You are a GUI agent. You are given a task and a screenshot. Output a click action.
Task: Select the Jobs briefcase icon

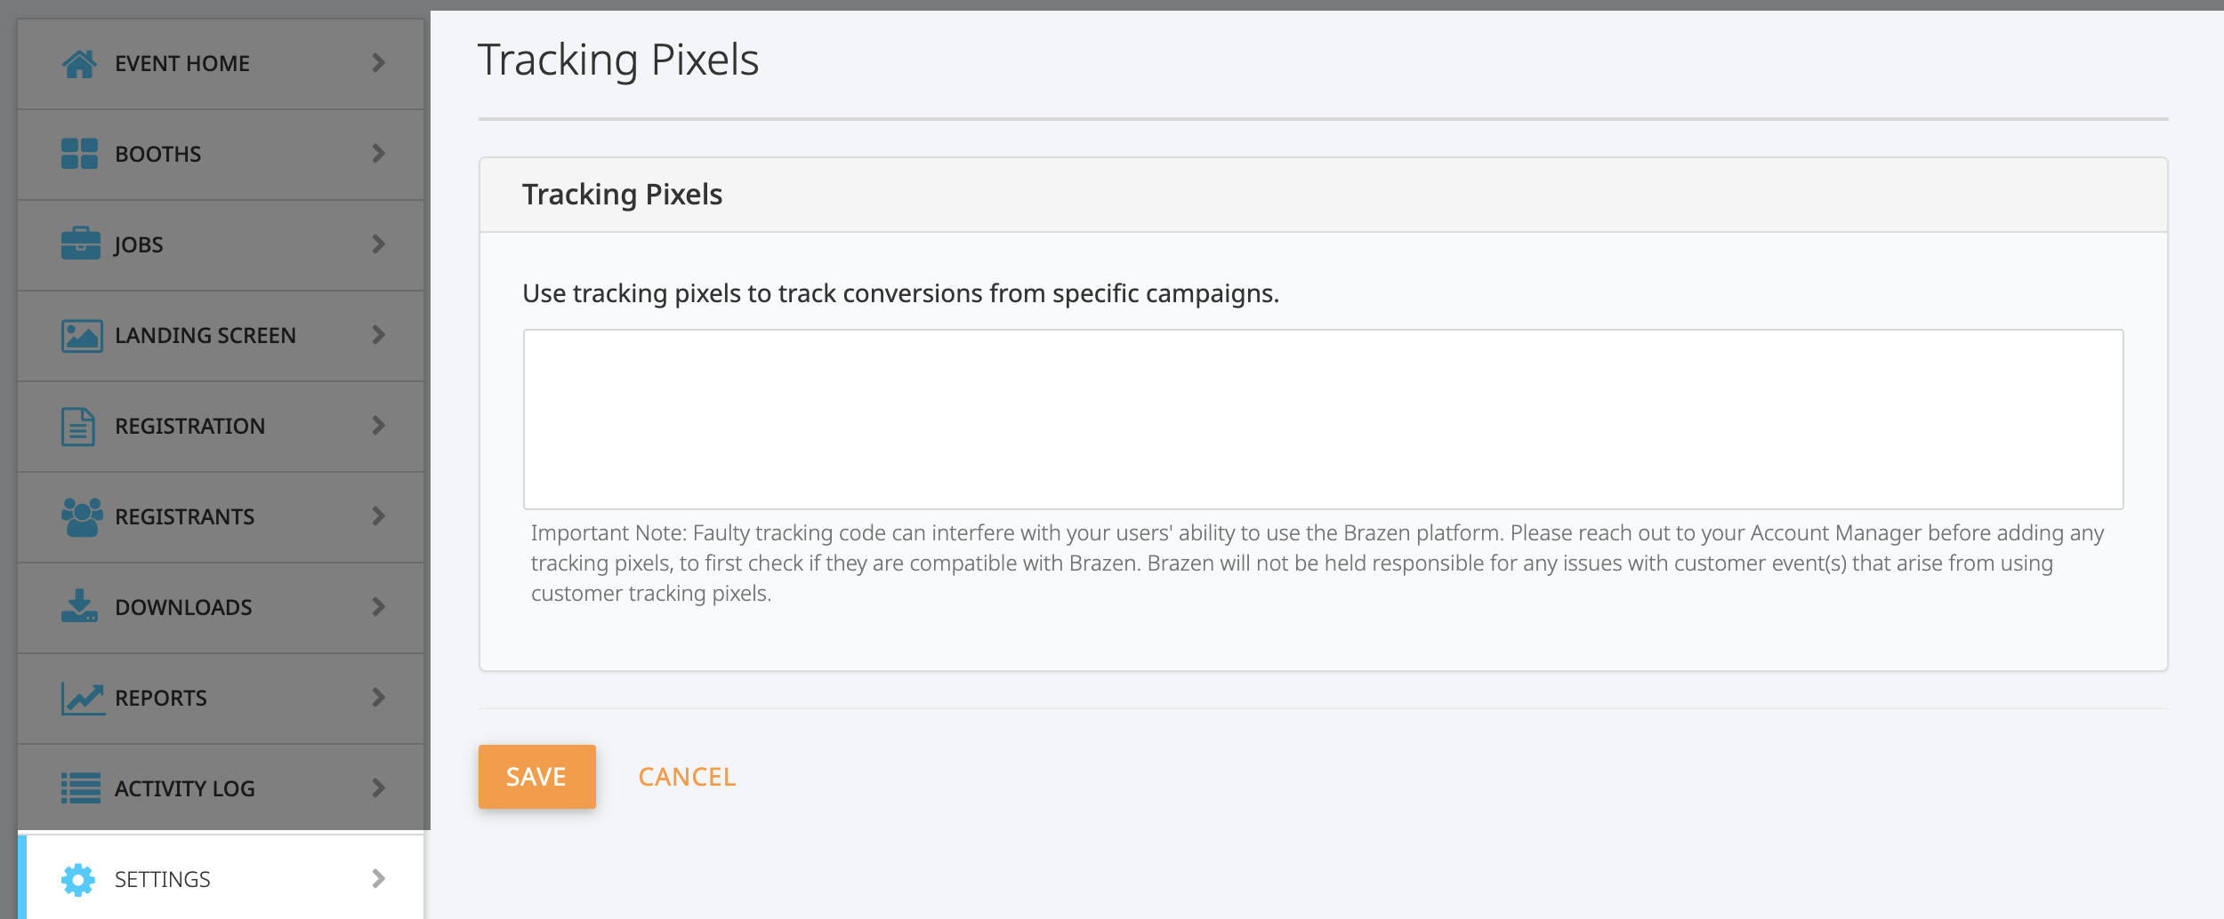click(80, 244)
